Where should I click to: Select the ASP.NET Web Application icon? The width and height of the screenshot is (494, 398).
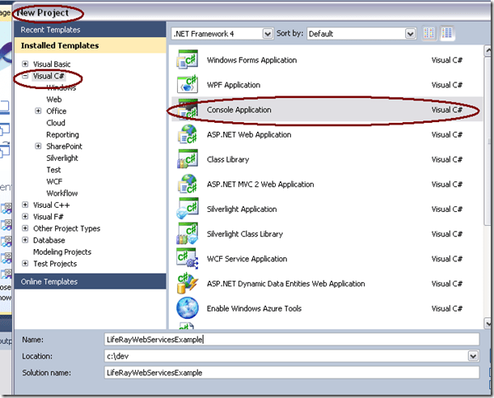(x=188, y=135)
